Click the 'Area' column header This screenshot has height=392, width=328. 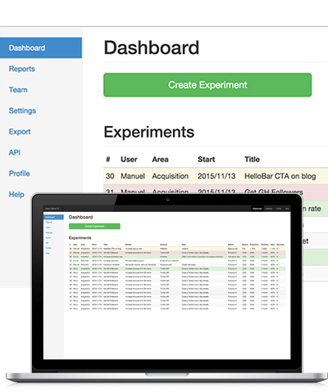pyautogui.click(x=160, y=160)
